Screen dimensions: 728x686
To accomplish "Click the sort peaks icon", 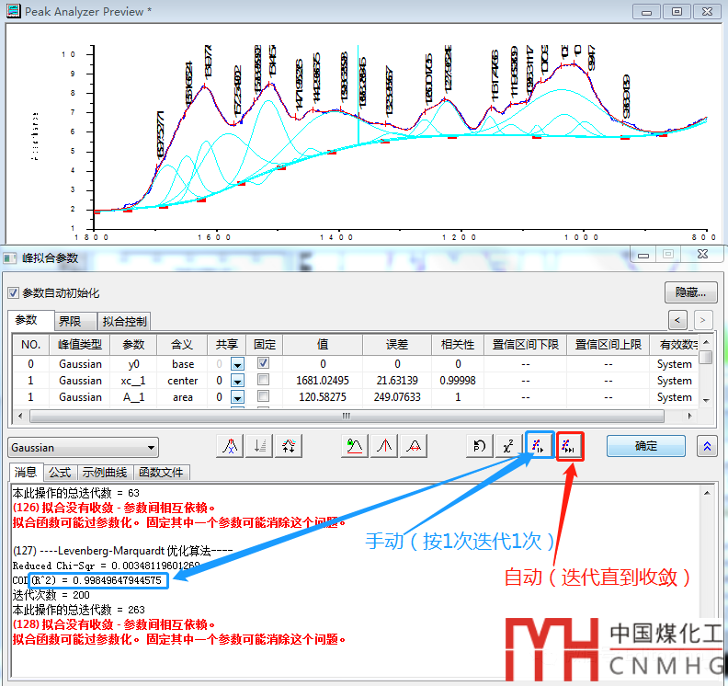I will point(260,446).
